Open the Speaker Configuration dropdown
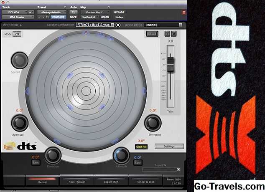The image size is (265, 192). (95, 25)
